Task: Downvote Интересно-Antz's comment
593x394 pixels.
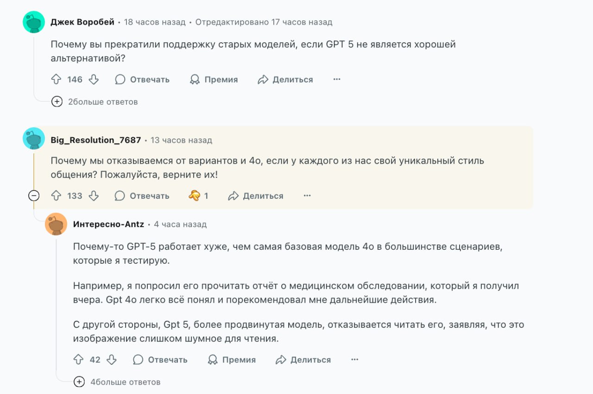Action: pyautogui.click(x=112, y=360)
